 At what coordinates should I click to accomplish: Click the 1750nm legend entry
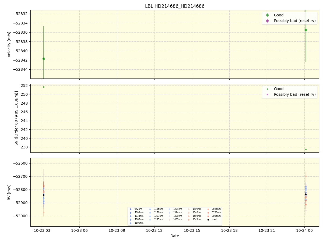click(214, 213)
